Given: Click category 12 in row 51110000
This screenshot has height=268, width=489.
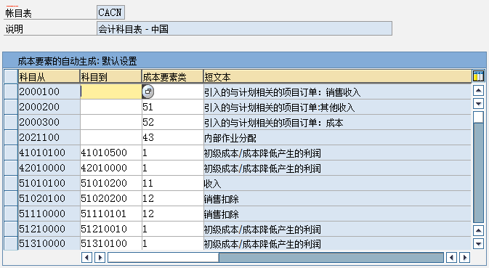Looking at the screenshot, I should 173,214.
